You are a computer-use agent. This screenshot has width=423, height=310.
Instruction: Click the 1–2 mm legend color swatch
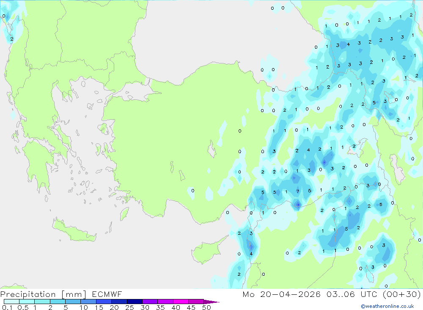(x=42, y=302)
